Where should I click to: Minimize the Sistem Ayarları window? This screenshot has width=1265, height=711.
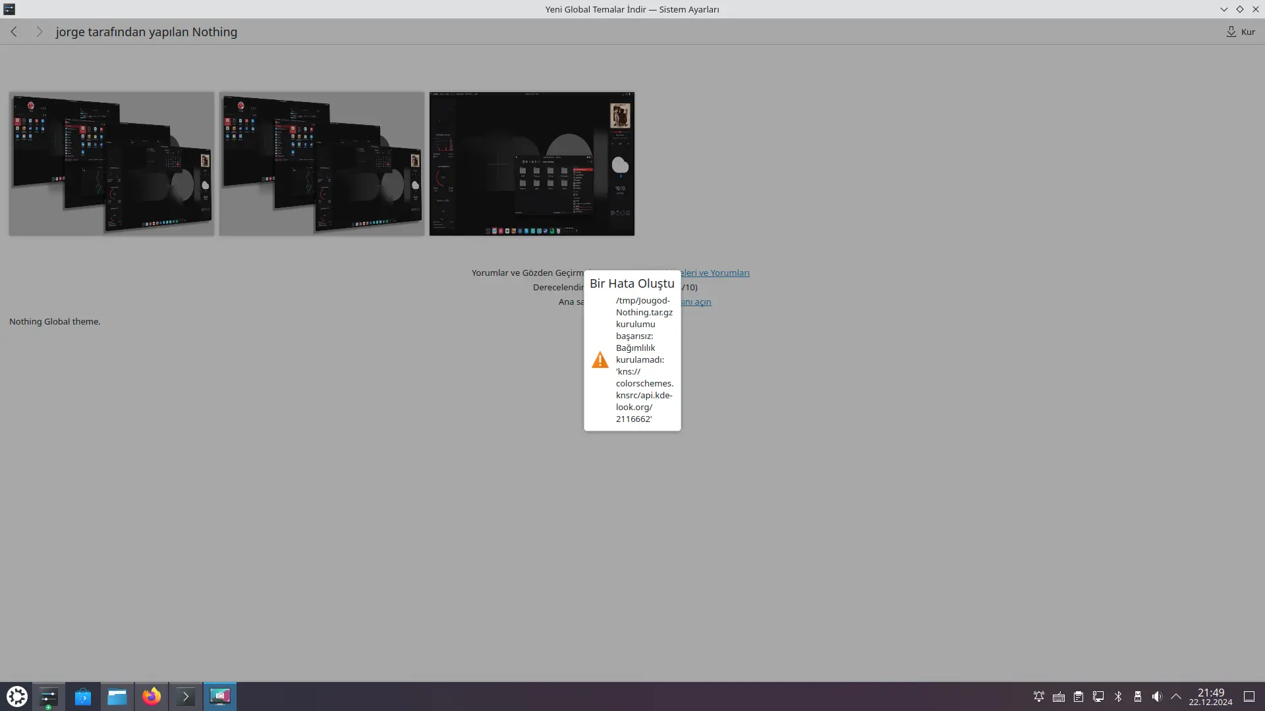tap(1224, 9)
